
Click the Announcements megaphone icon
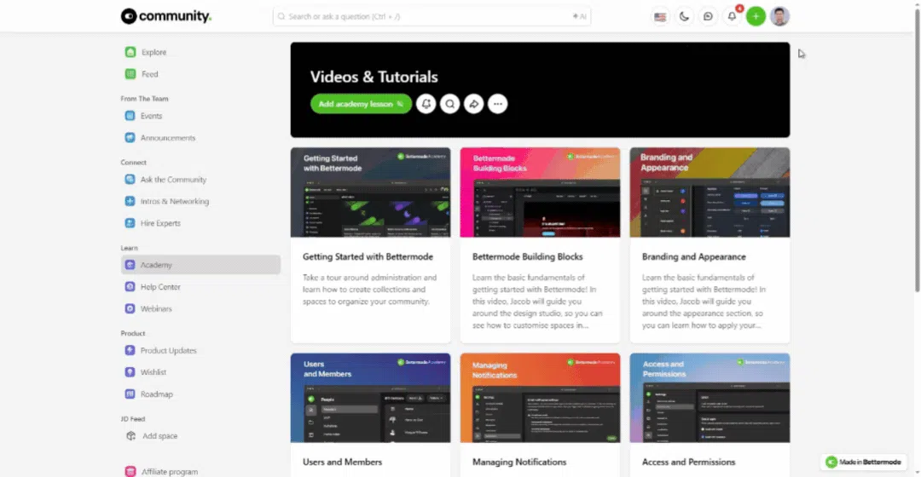pos(130,138)
